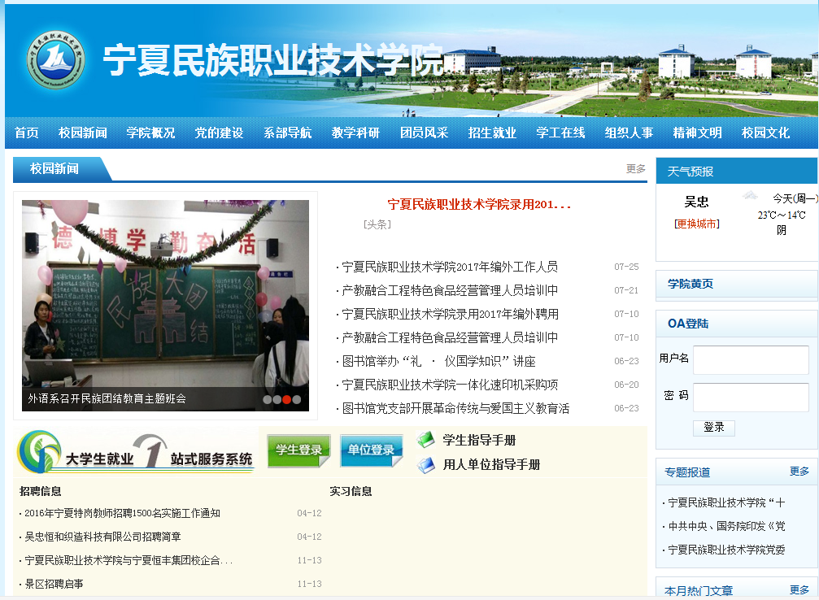The image size is (819, 600).
Task: Open the 招生就业 navigation menu item
Action: tap(492, 133)
